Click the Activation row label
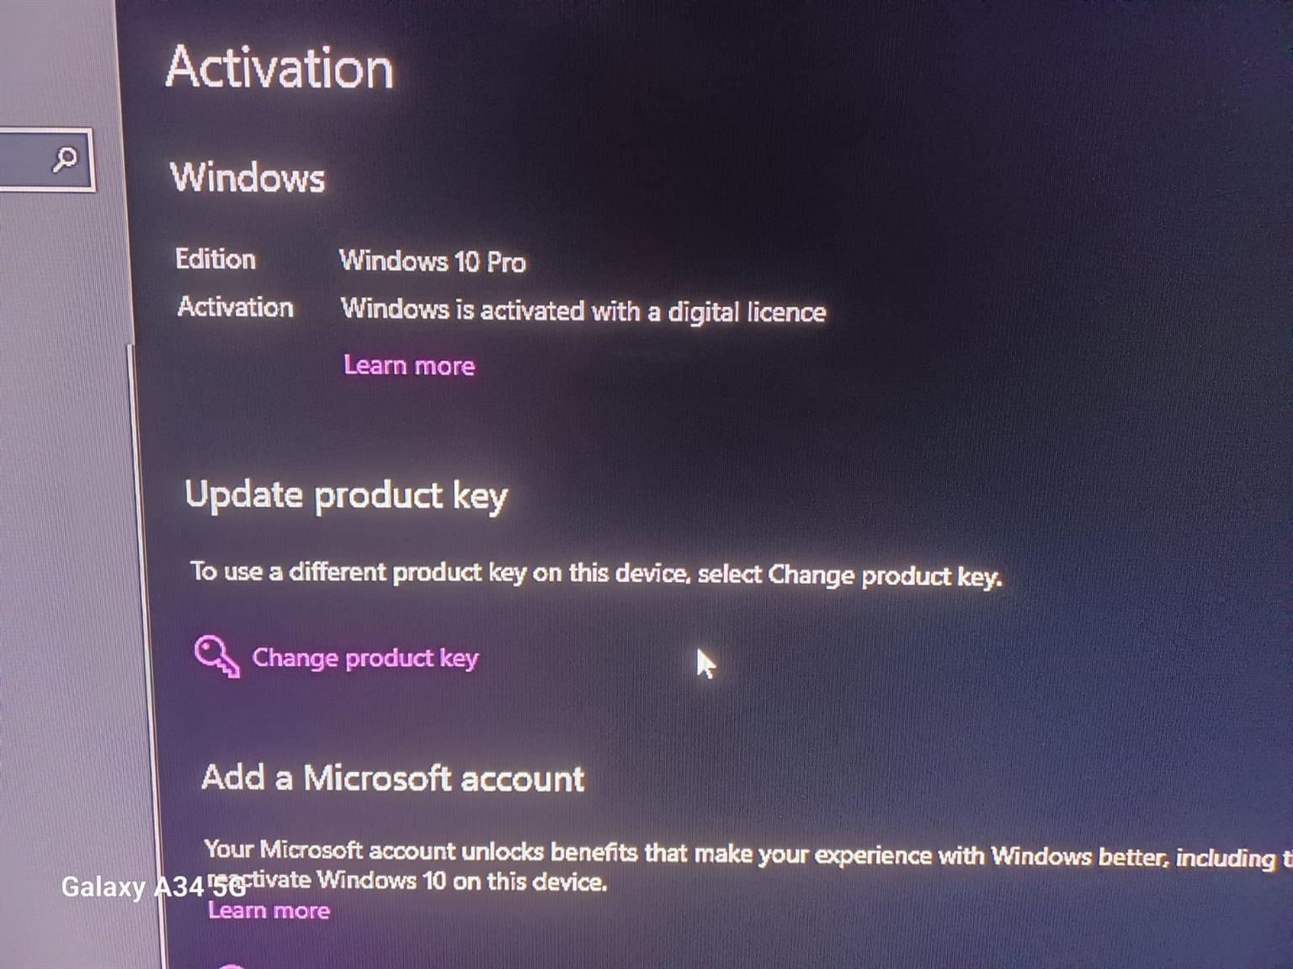 click(236, 307)
